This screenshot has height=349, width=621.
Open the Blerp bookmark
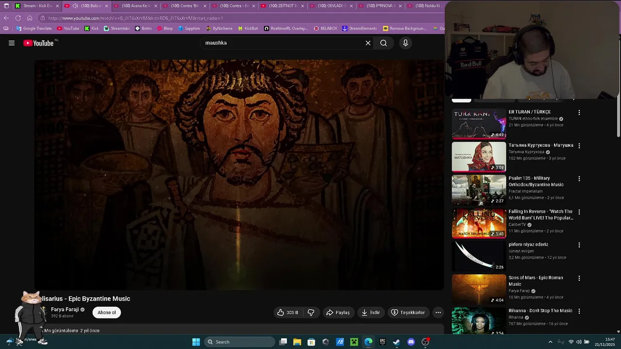164,28
